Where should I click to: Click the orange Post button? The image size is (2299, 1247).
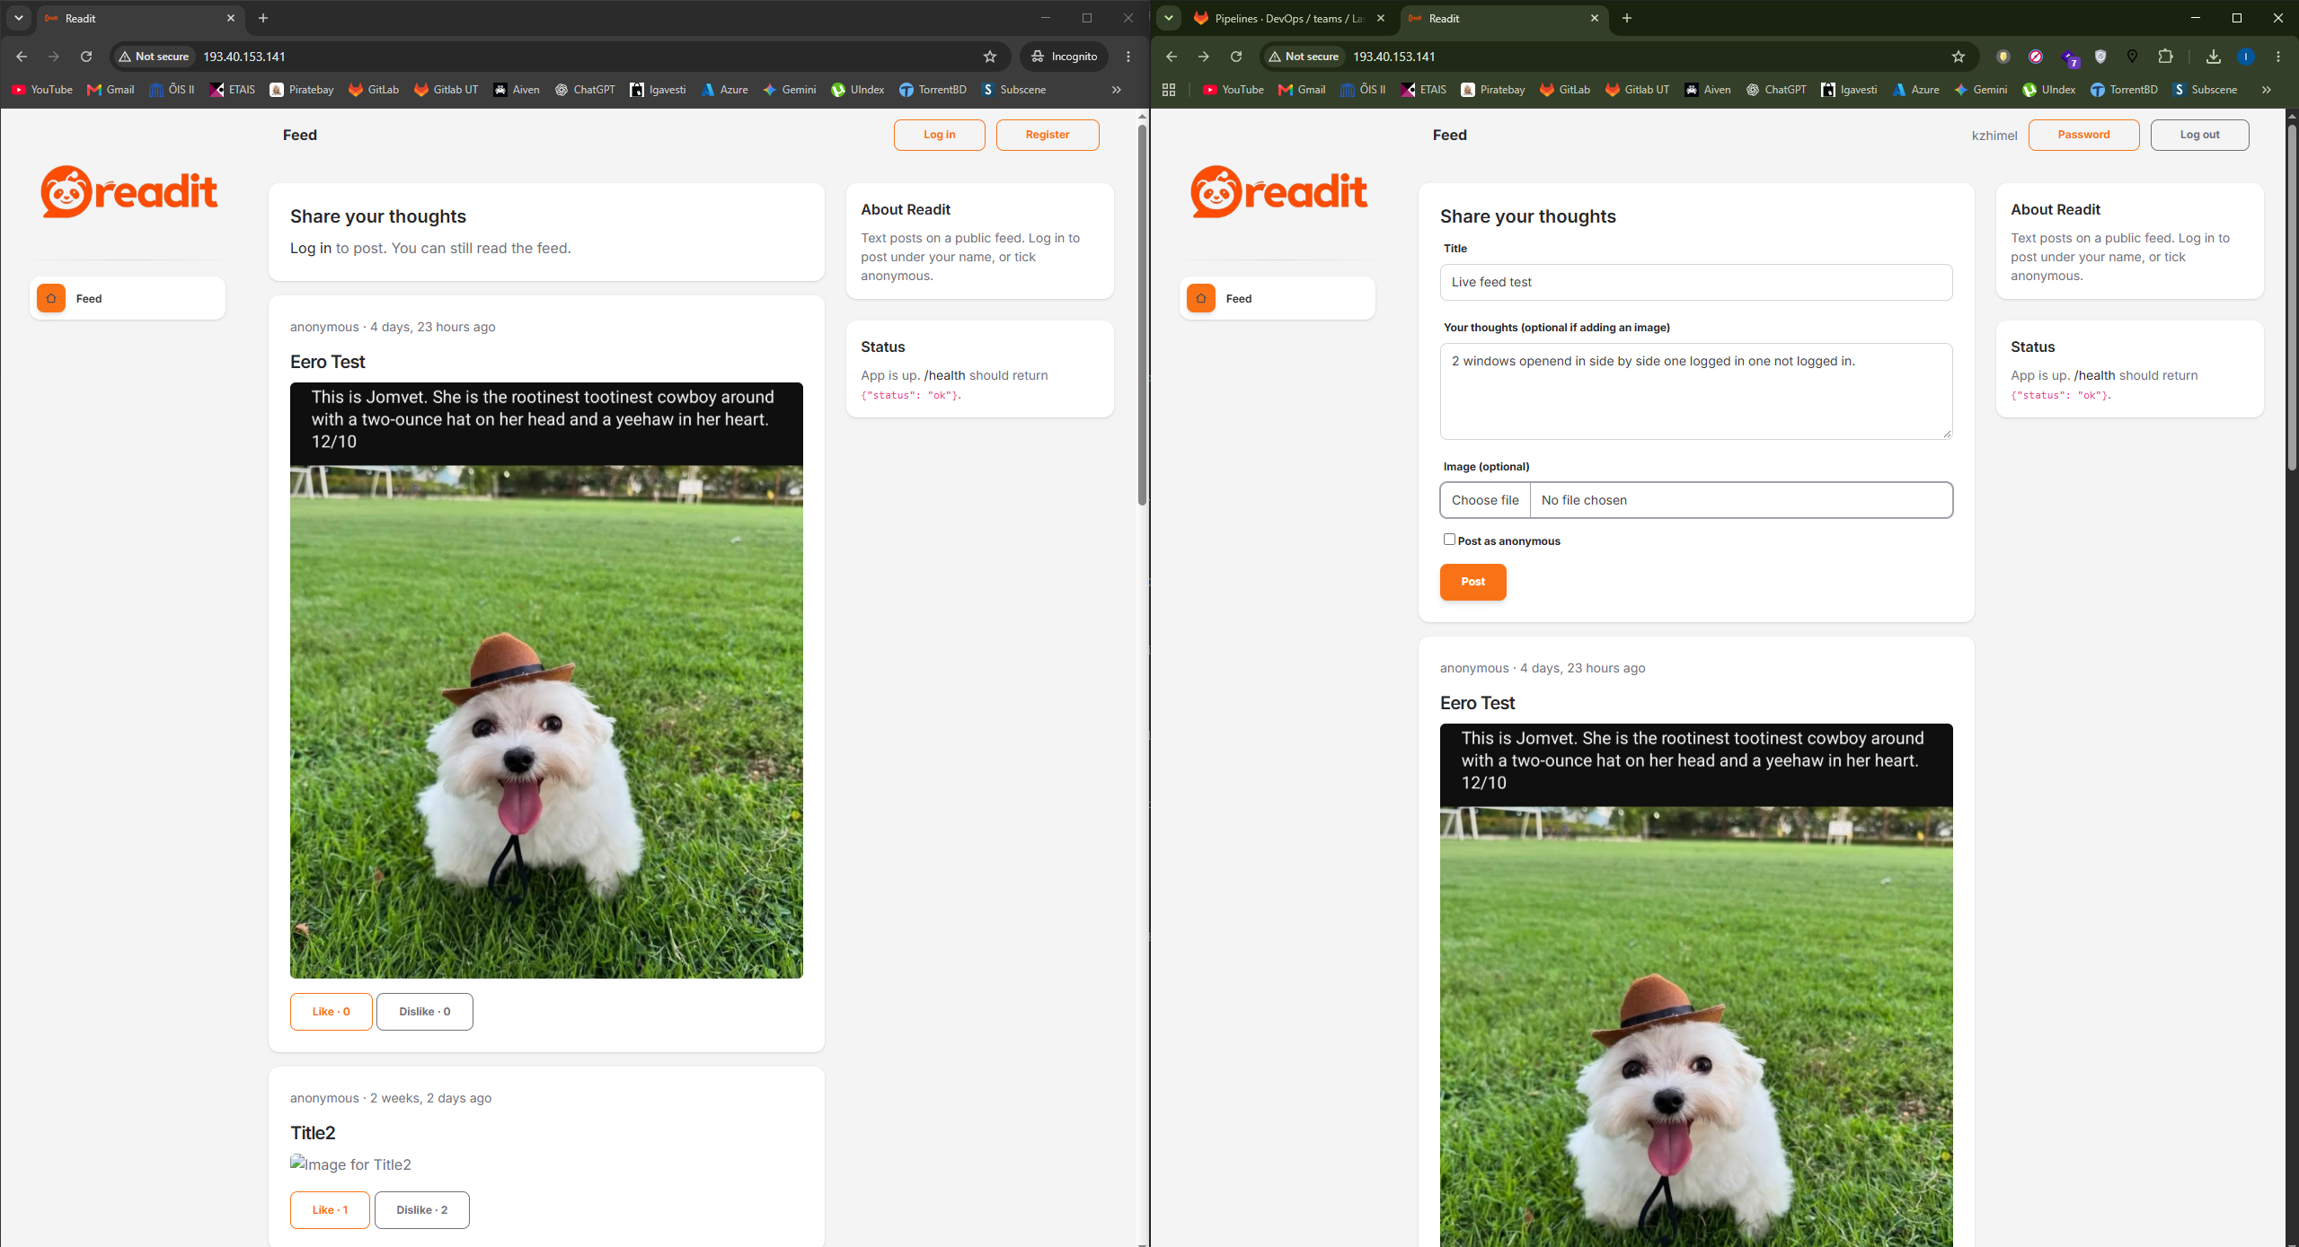point(1473,582)
